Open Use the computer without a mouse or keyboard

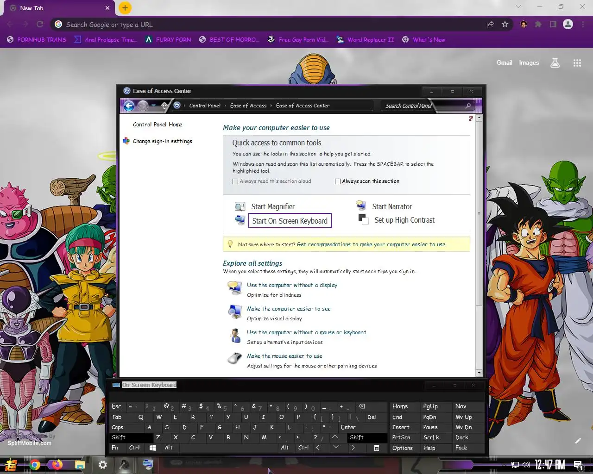306,332
